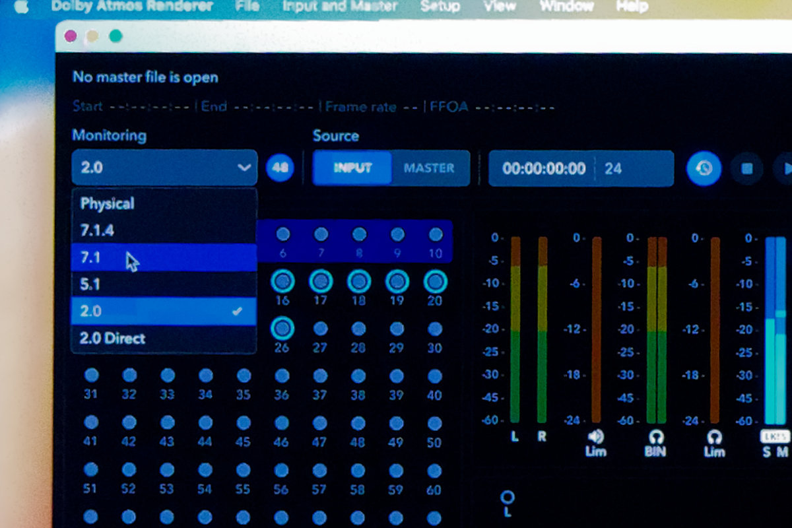Toggle input object 27
The image size is (792, 528).
(321, 328)
